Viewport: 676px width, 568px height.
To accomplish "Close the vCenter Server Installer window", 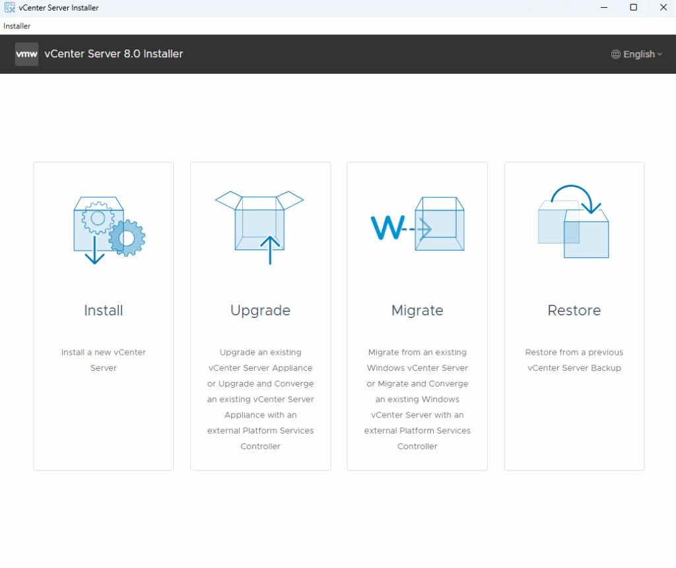I will 663,7.
